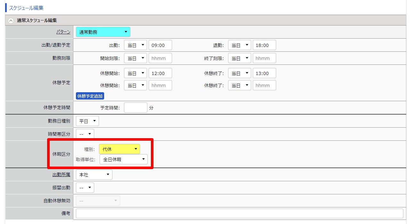Open the second 休憩終了 day dropdown
The image size is (412, 224).
[x=240, y=85]
